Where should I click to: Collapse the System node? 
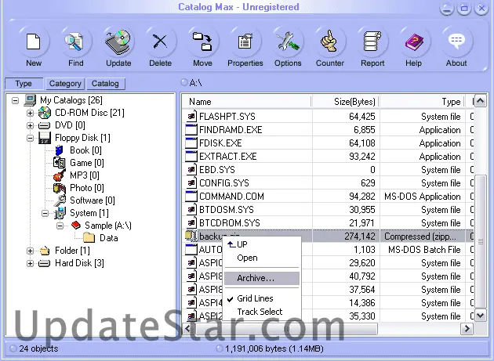pyautogui.click(x=45, y=214)
